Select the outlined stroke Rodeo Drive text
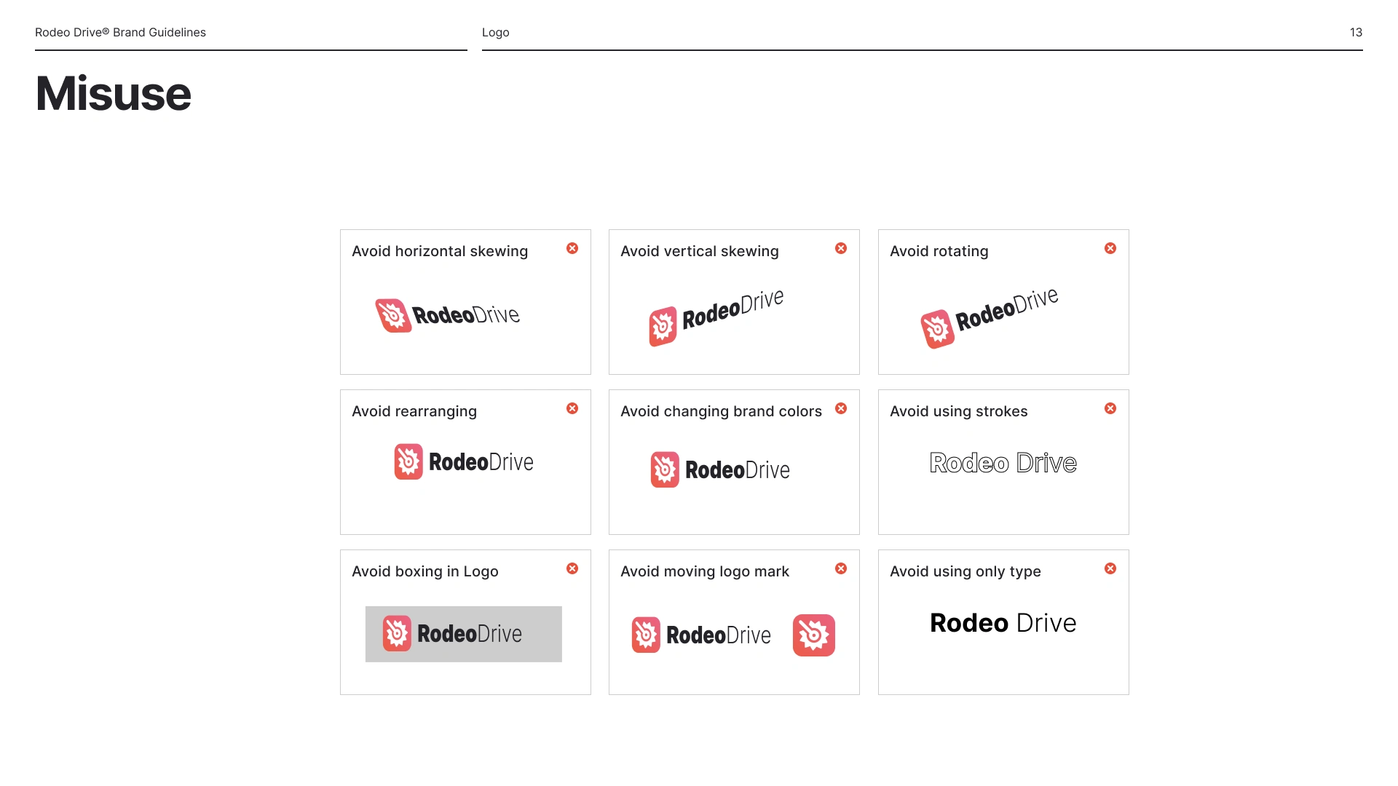 click(x=1003, y=463)
